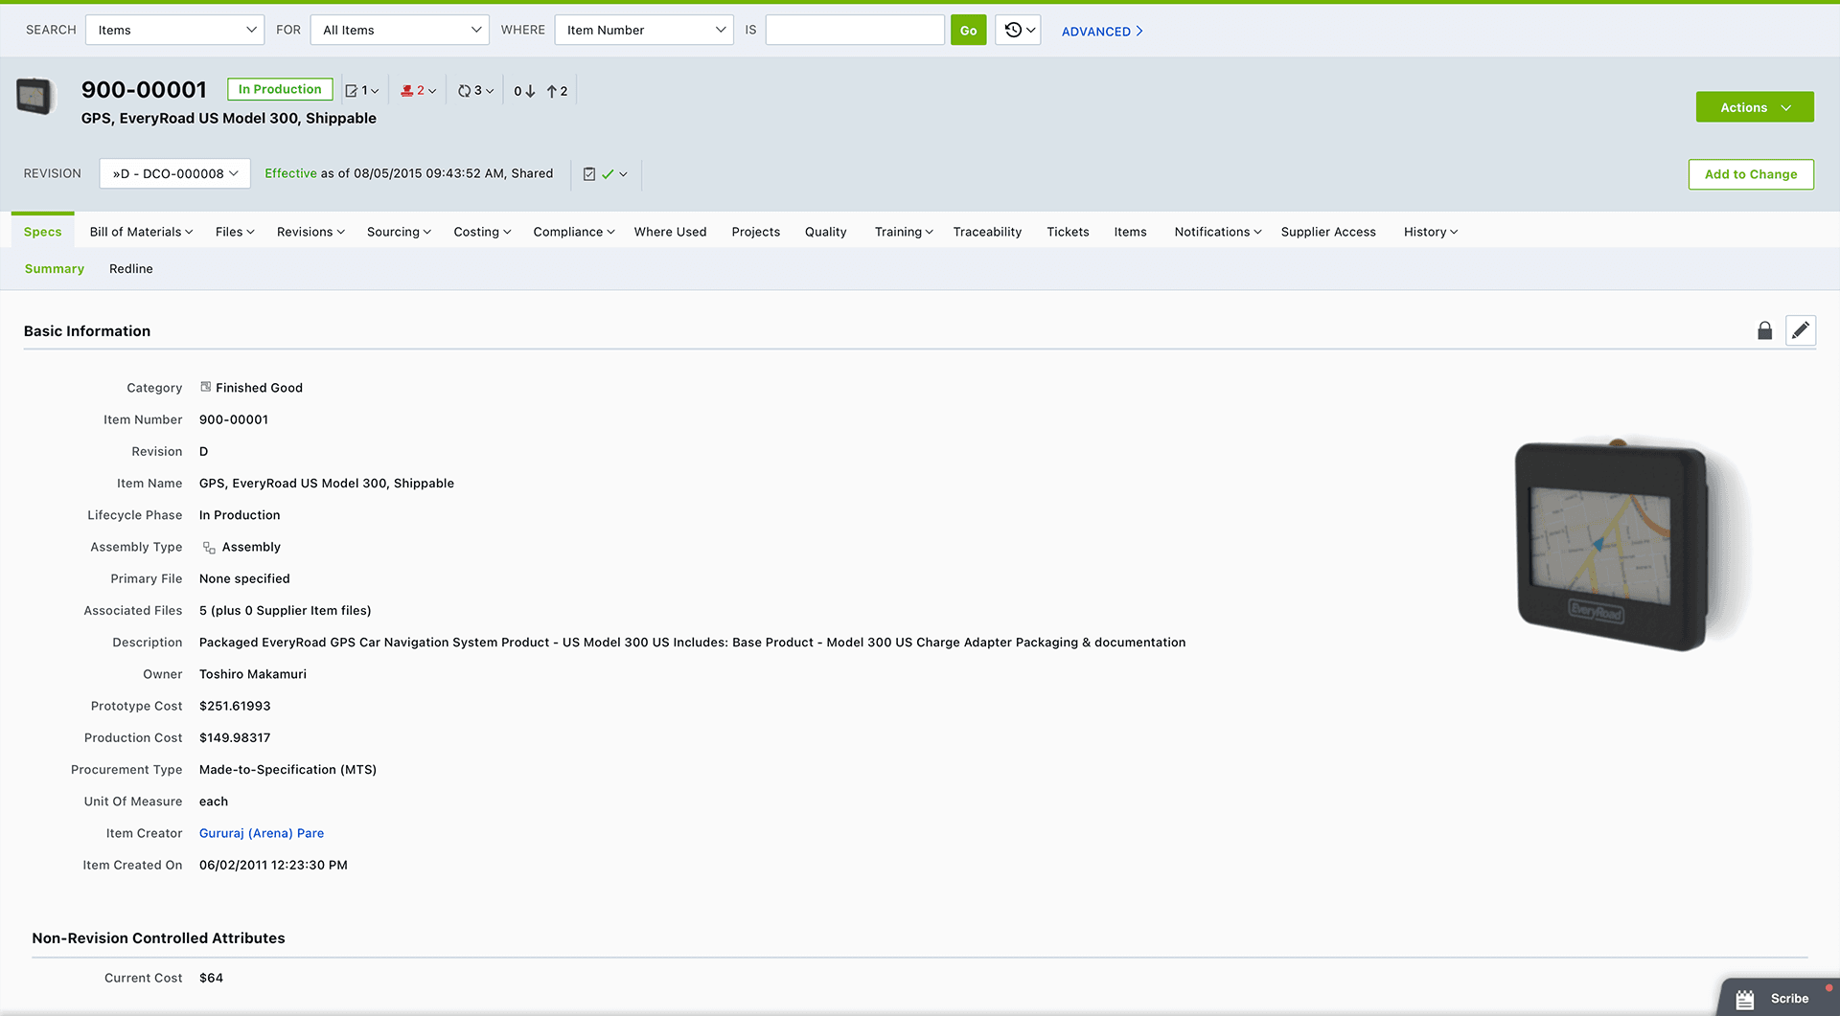Open the Projects tab
The image size is (1840, 1016).
755,232
